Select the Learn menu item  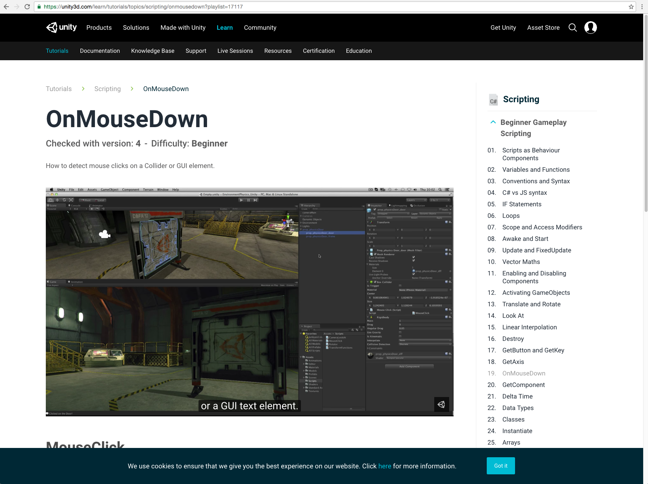pos(225,28)
